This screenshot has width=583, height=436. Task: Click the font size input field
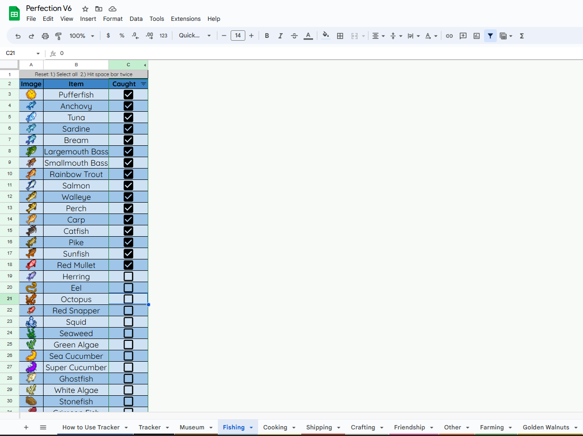click(x=238, y=36)
